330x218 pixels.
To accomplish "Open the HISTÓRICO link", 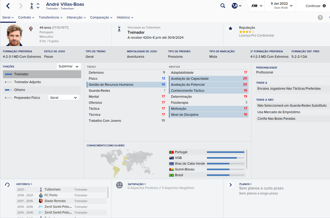I will point(24,184).
